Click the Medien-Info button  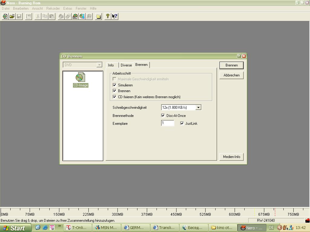pyautogui.click(x=231, y=157)
